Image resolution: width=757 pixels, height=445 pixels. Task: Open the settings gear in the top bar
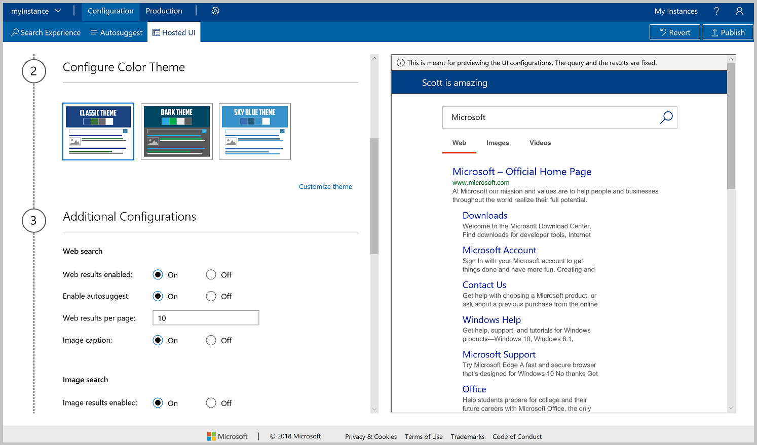pyautogui.click(x=215, y=11)
